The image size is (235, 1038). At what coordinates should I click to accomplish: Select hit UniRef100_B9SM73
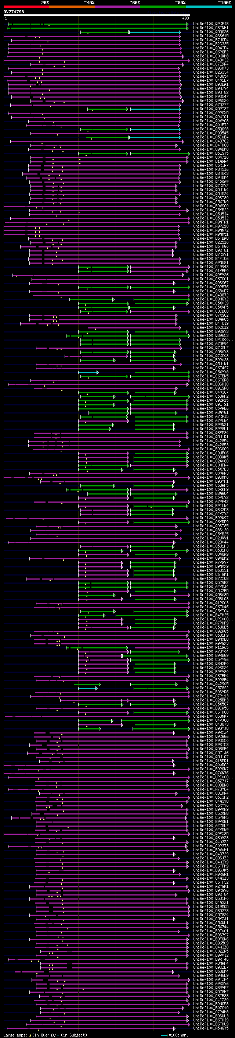tap(211, 68)
